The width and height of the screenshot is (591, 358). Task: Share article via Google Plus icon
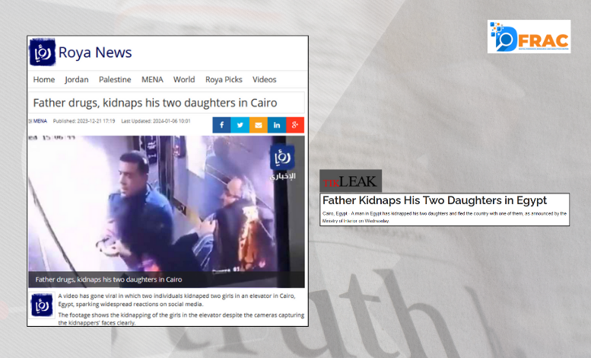click(x=295, y=125)
